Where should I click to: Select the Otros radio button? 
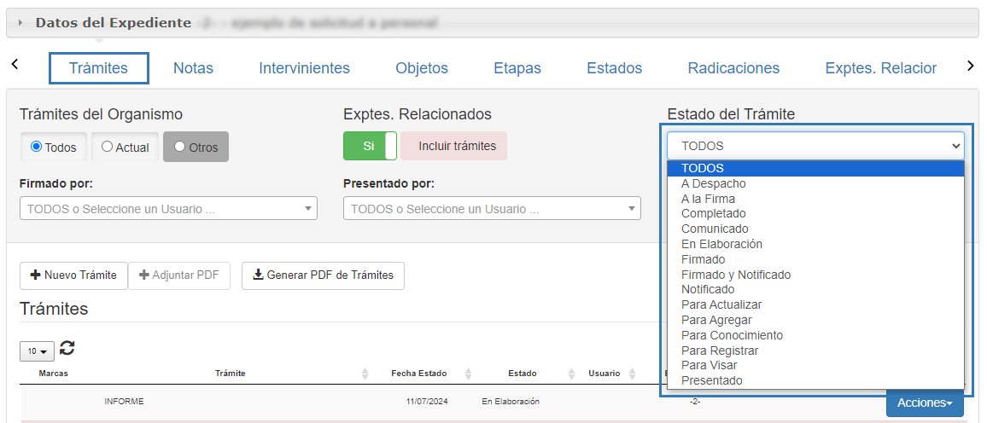coord(179,147)
